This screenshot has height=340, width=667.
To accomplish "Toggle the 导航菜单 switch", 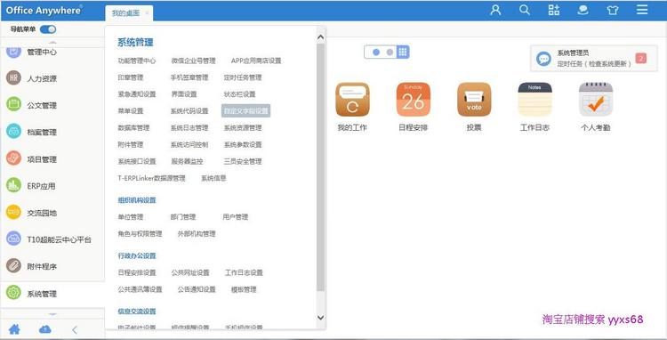I will click(x=48, y=29).
